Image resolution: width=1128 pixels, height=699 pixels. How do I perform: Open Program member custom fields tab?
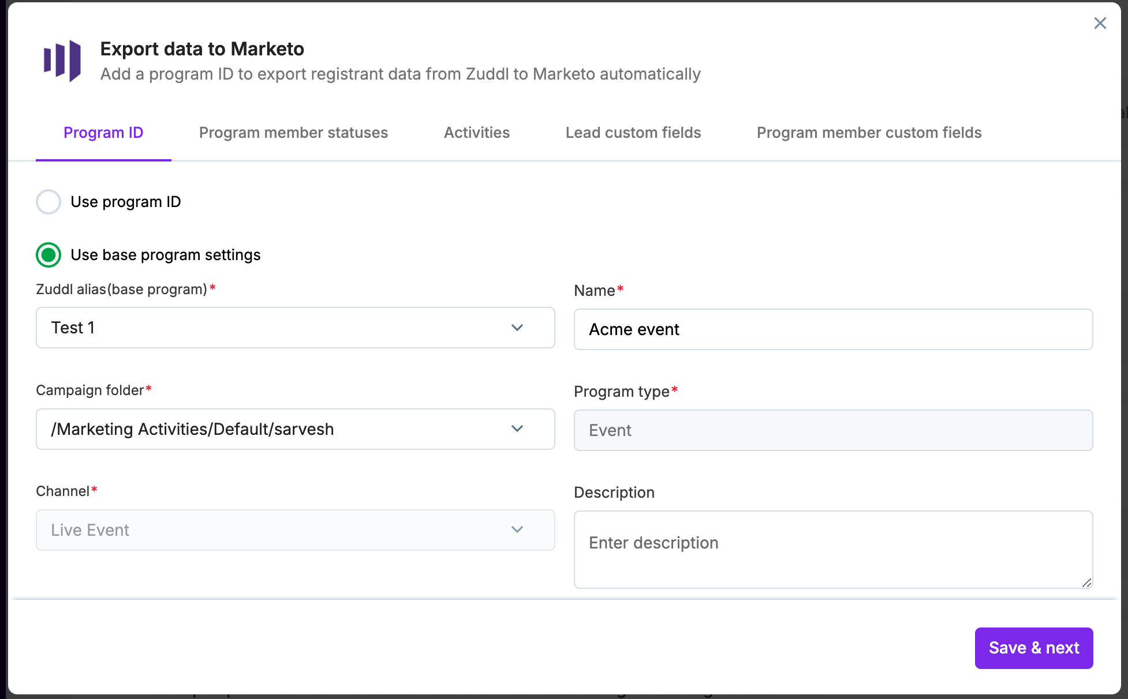(x=869, y=133)
